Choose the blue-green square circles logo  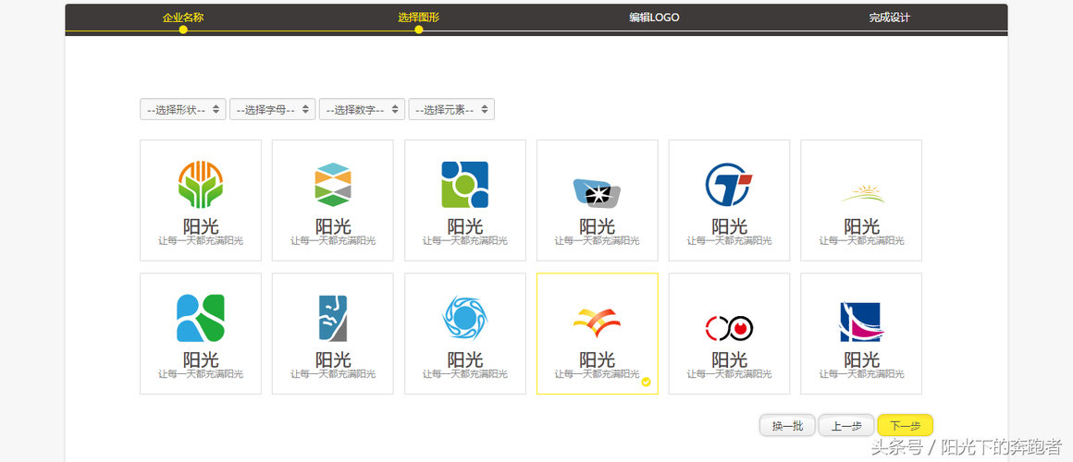click(x=465, y=201)
